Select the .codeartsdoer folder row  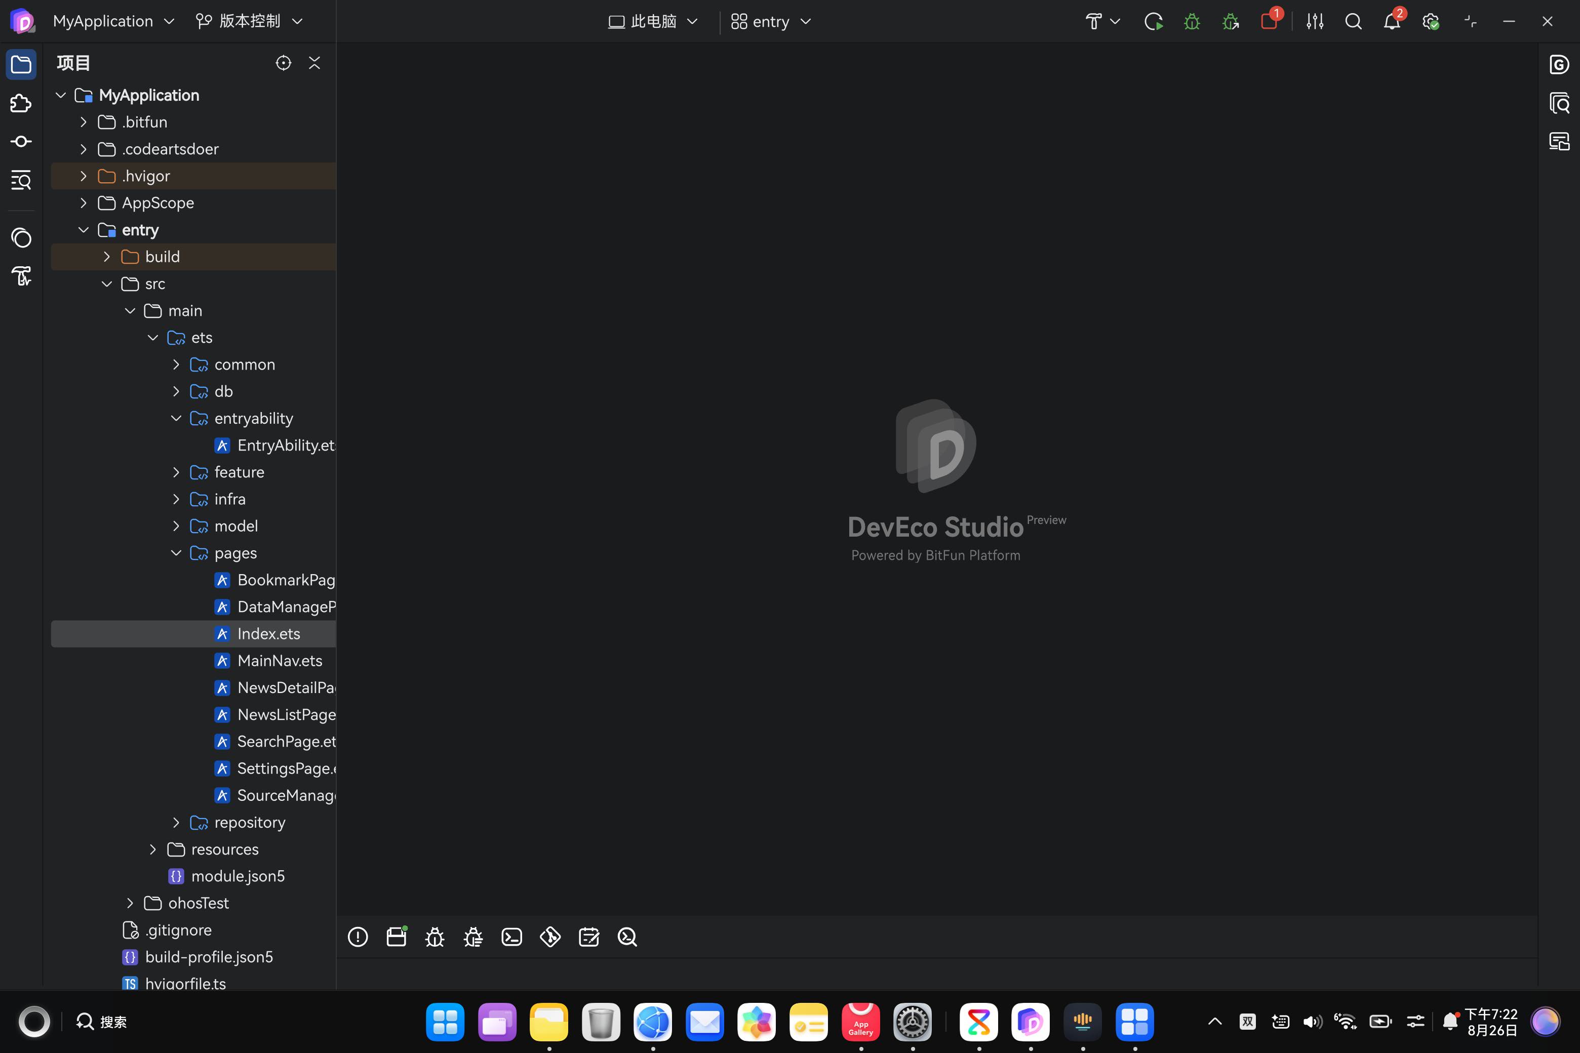coord(193,149)
